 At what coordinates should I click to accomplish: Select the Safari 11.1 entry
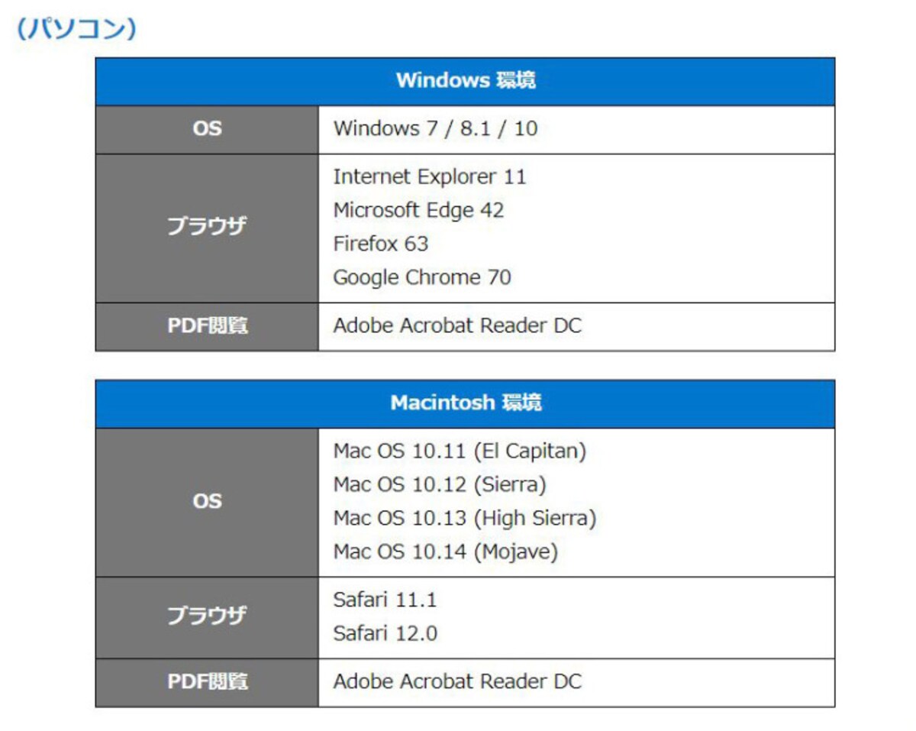[385, 600]
